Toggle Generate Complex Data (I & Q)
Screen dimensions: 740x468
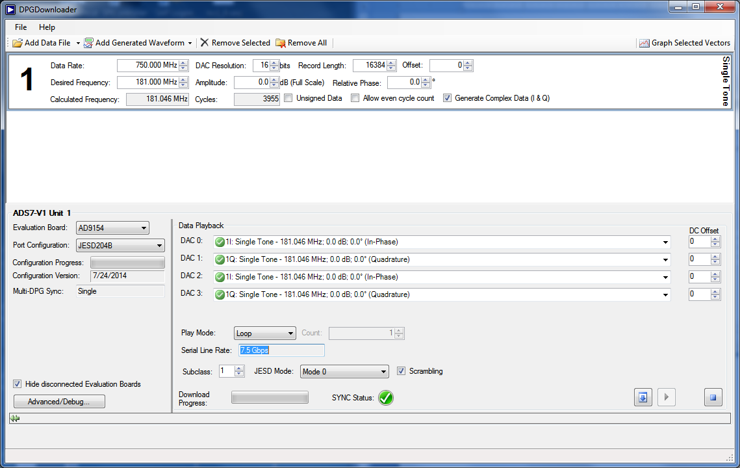click(x=447, y=98)
